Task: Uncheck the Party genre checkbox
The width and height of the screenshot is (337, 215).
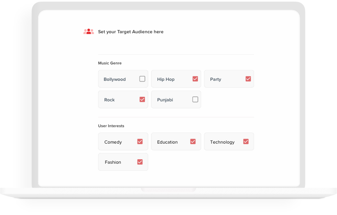Action: point(248,79)
